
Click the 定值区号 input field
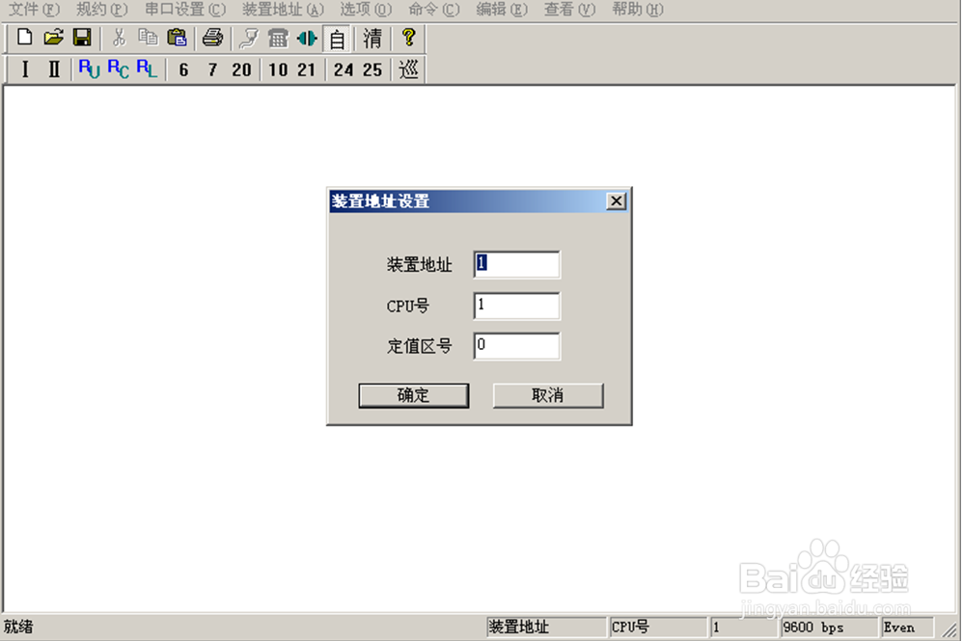click(x=516, y=346)
